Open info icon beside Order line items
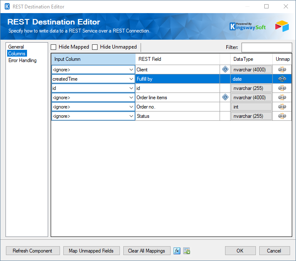The width and height of the screenshot is (296, 261). (x=225, y=97)
